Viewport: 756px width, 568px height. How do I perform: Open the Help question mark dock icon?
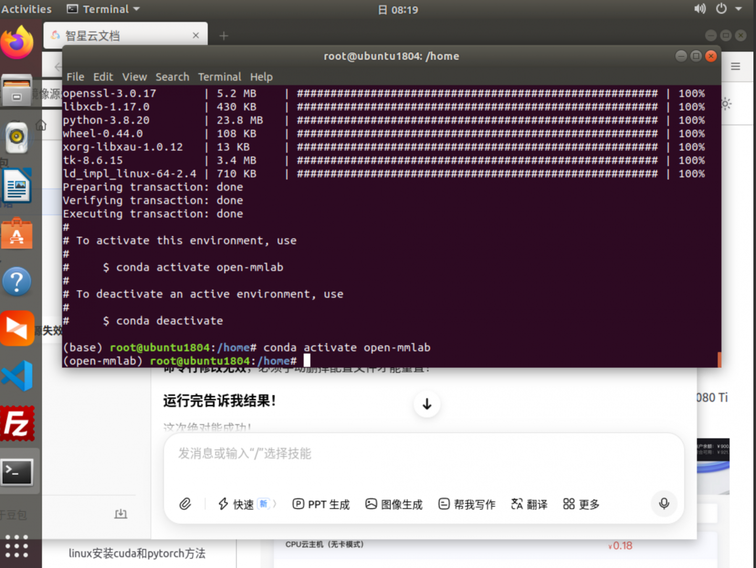click(17, 281)
